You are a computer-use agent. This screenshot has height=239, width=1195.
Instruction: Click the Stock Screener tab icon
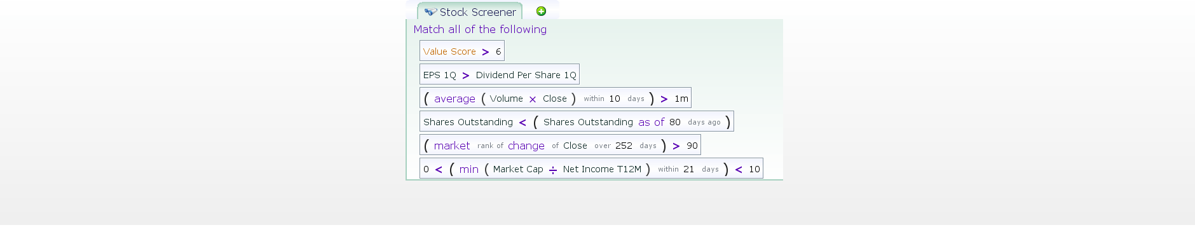(430, 12)
